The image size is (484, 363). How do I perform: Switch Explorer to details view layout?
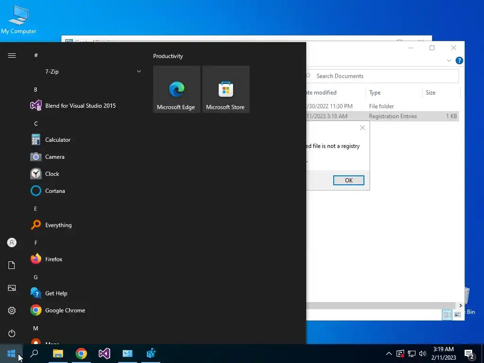(447, 315)
